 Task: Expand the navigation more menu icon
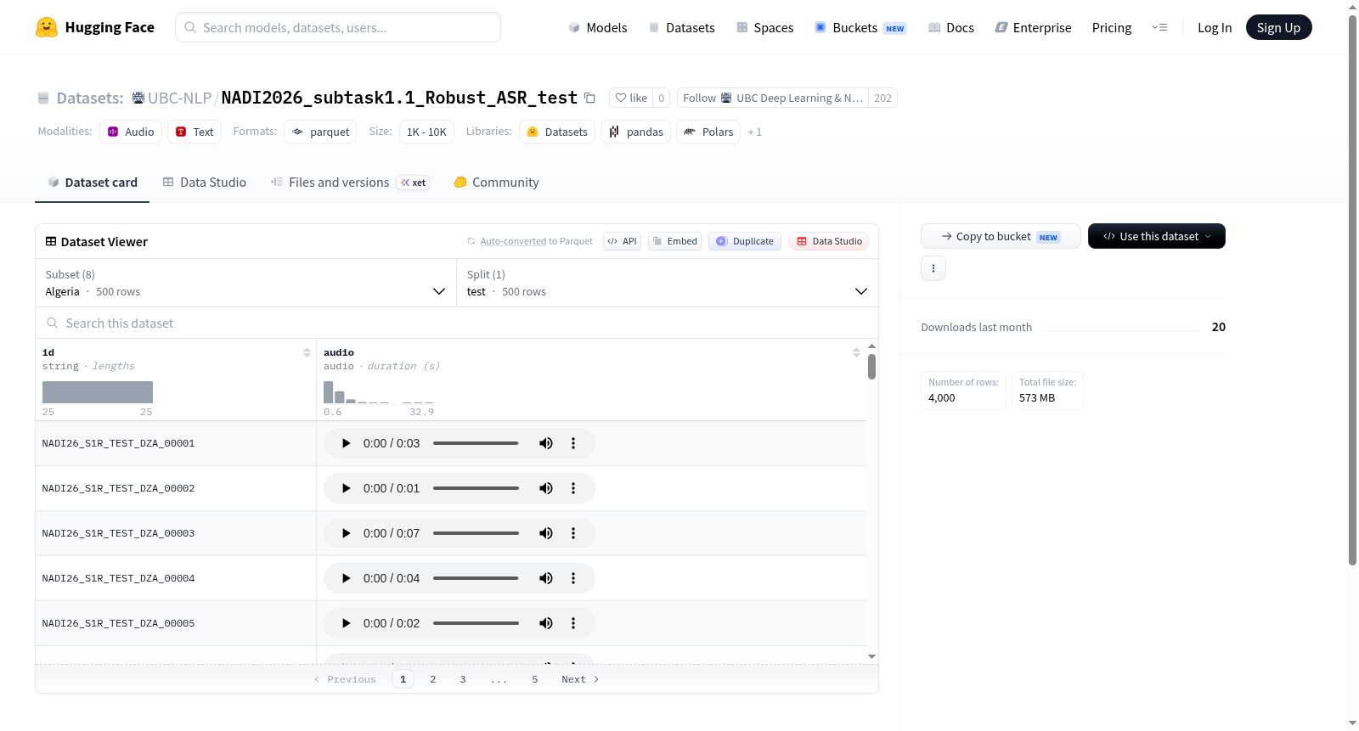tap(1159, 28)
